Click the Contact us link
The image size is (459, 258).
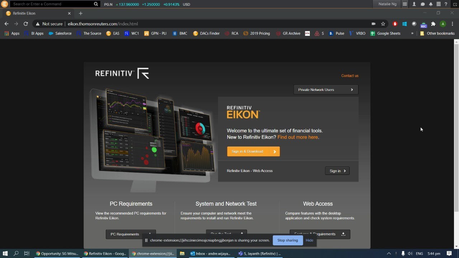point(350,76)
